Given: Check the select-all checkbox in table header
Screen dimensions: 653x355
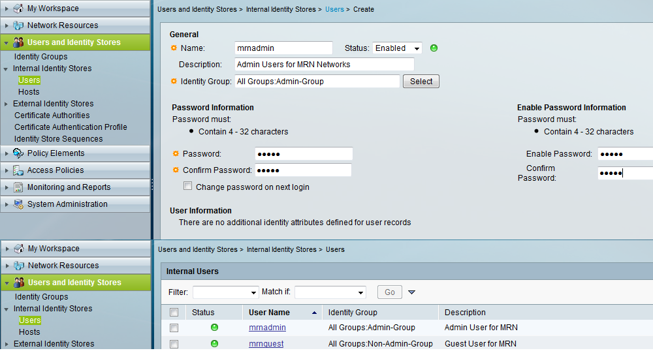Looking at the screenshot, I should [174, 313].
